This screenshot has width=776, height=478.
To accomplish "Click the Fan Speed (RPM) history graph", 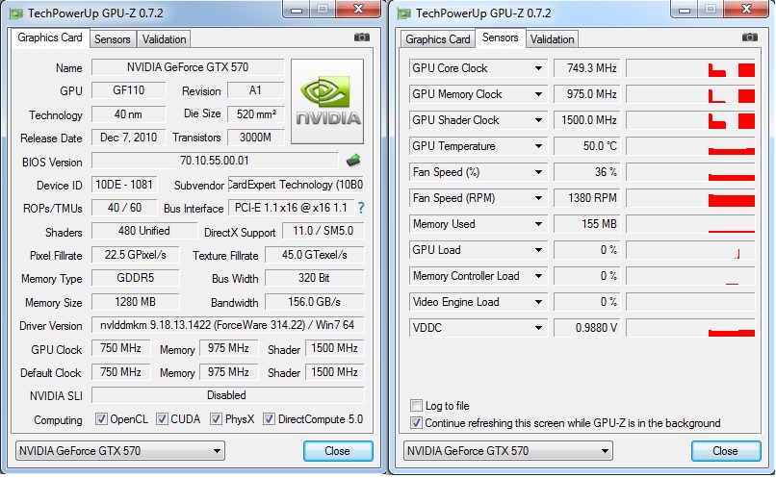I will (691, 198).
